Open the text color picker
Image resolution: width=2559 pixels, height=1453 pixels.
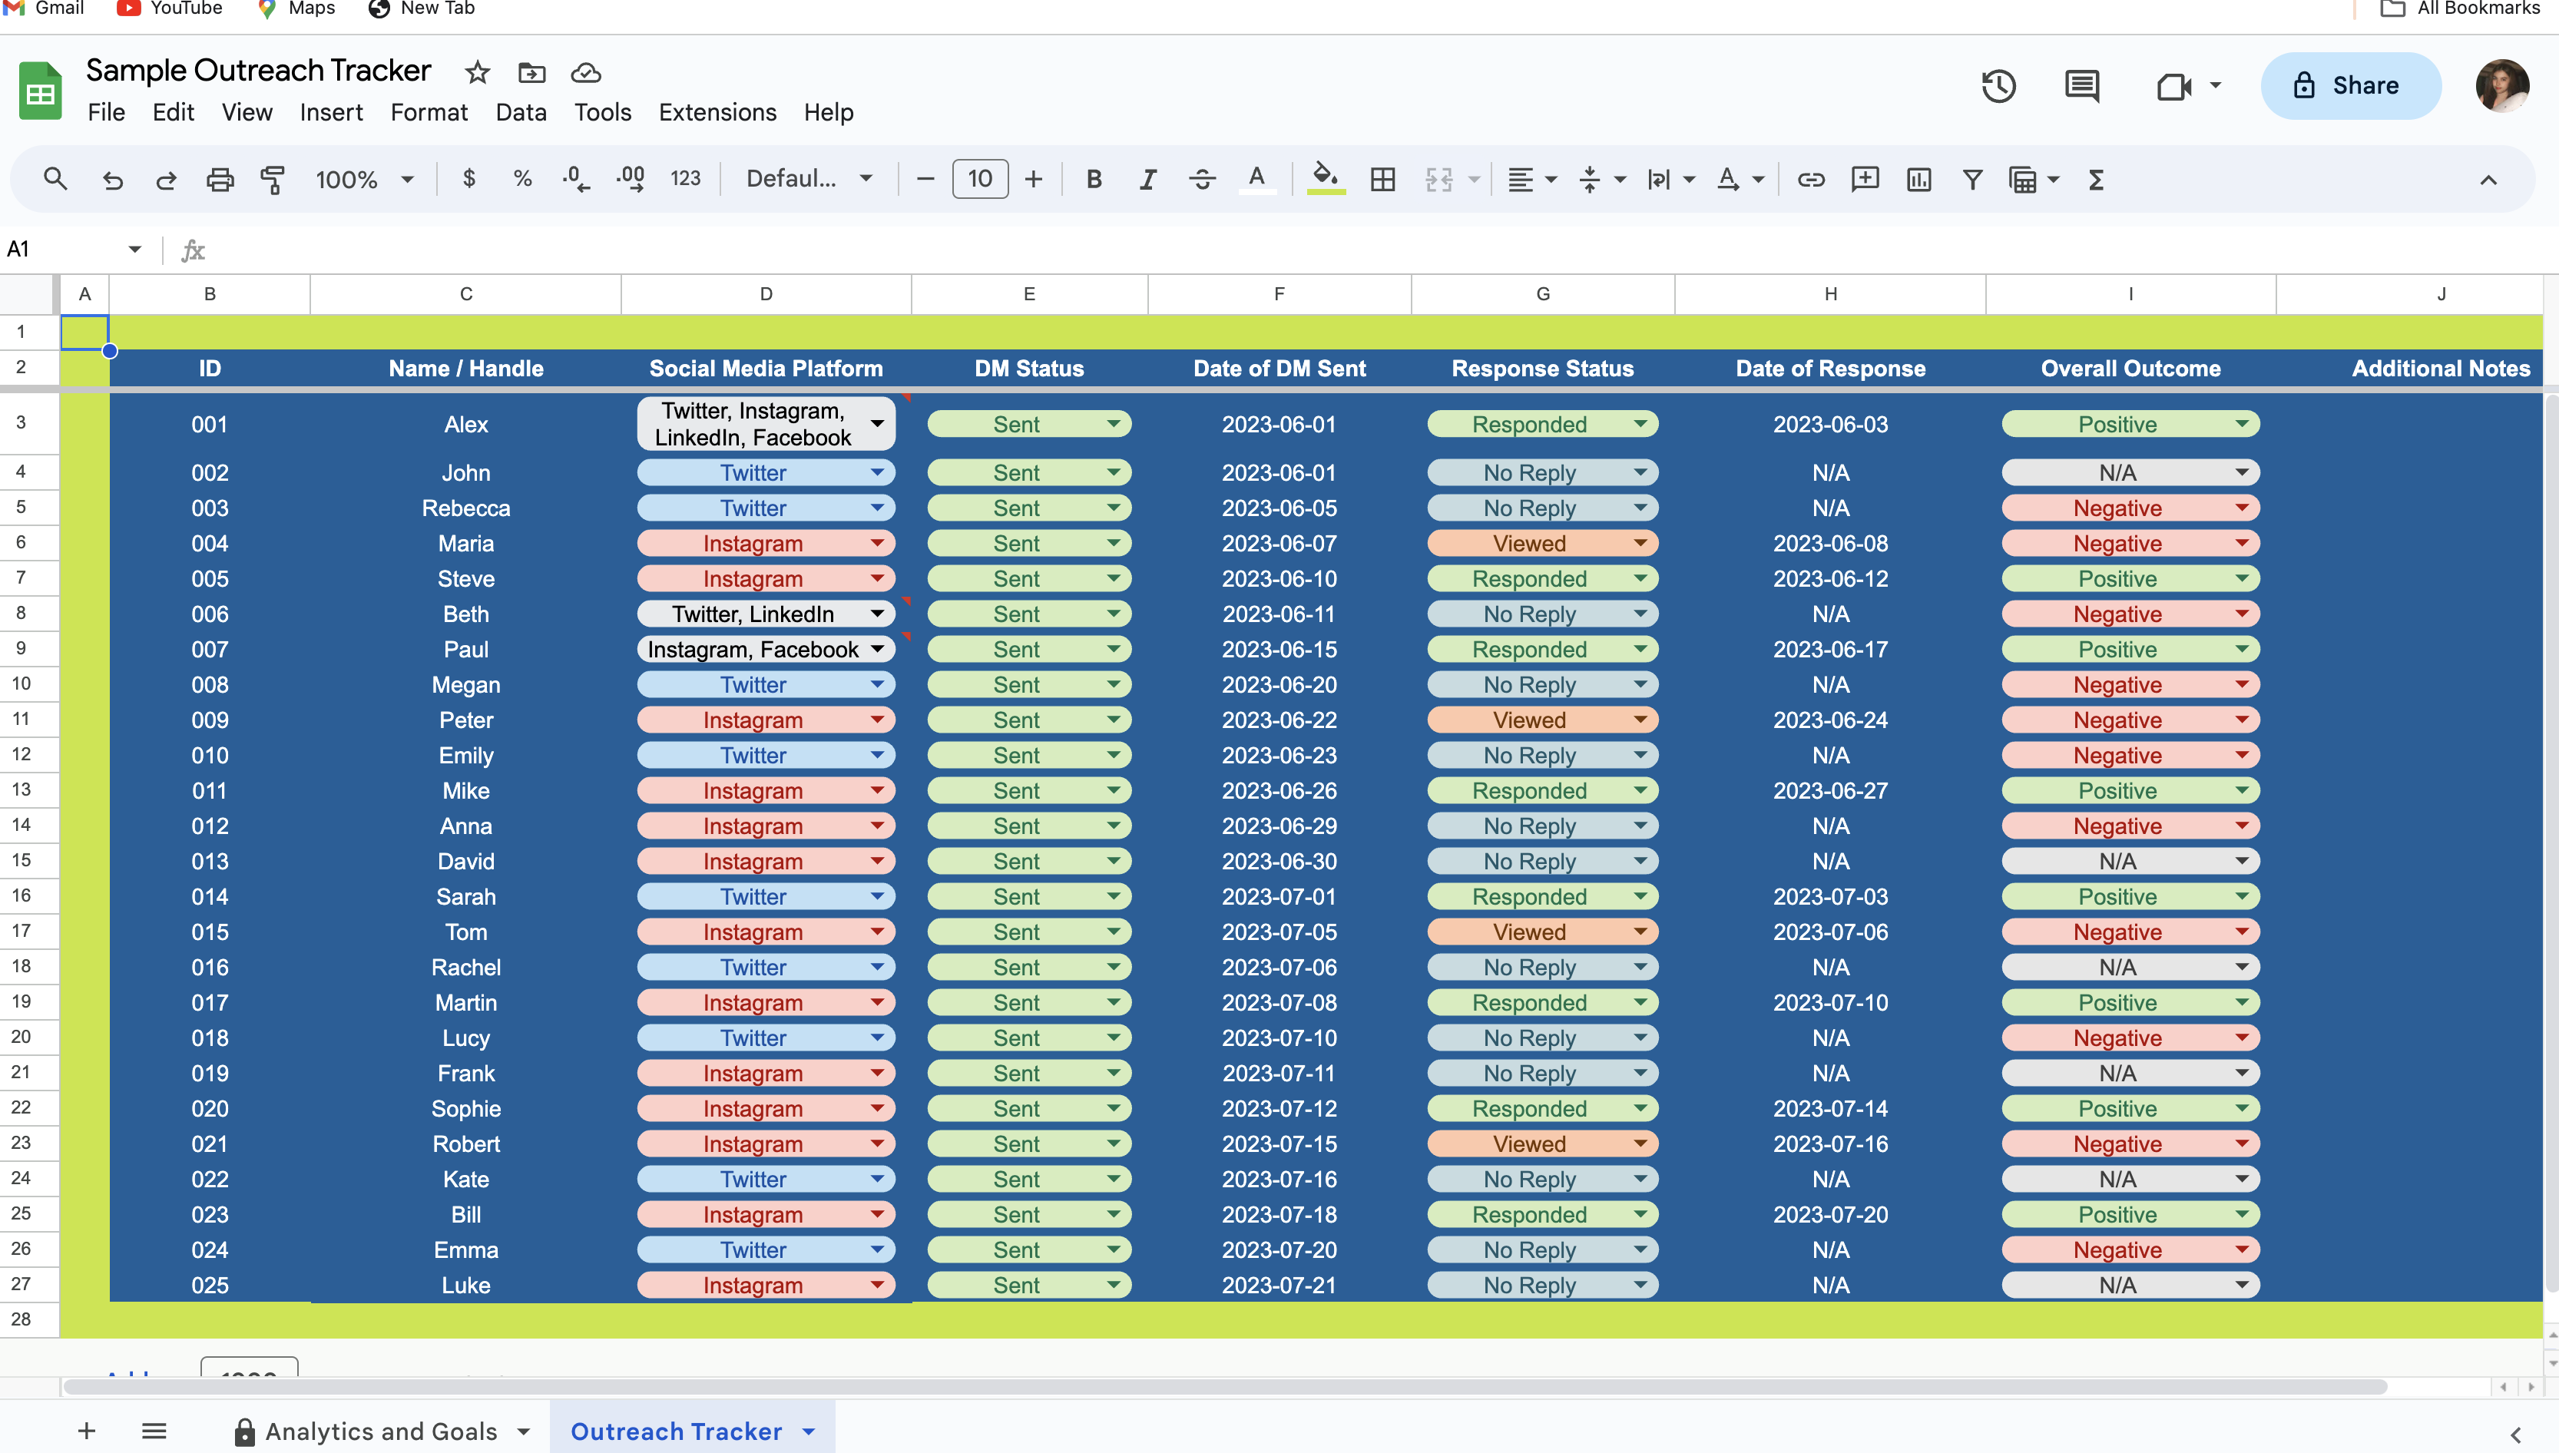coord(1257,180)
